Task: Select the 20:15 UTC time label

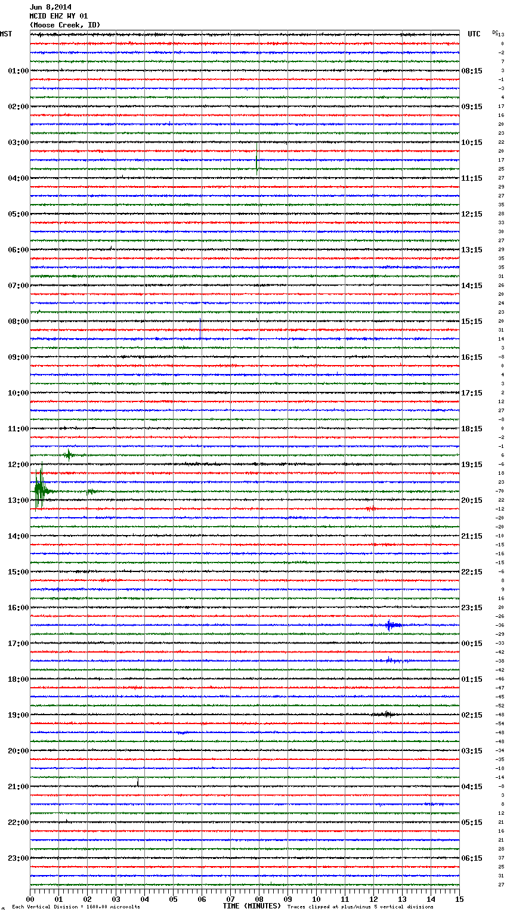Action: pos(472,500)
